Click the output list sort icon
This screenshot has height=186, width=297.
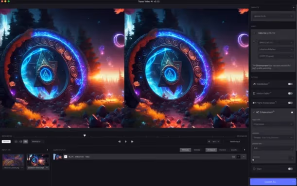point(245,150)
